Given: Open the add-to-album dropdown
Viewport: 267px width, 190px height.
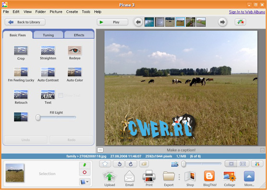Looking at the screenshot, I should click(85, 182).
